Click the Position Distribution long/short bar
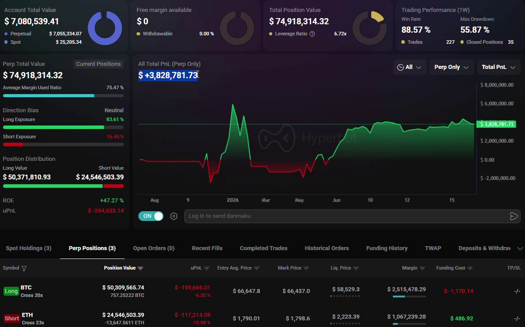 pos(63,186)
